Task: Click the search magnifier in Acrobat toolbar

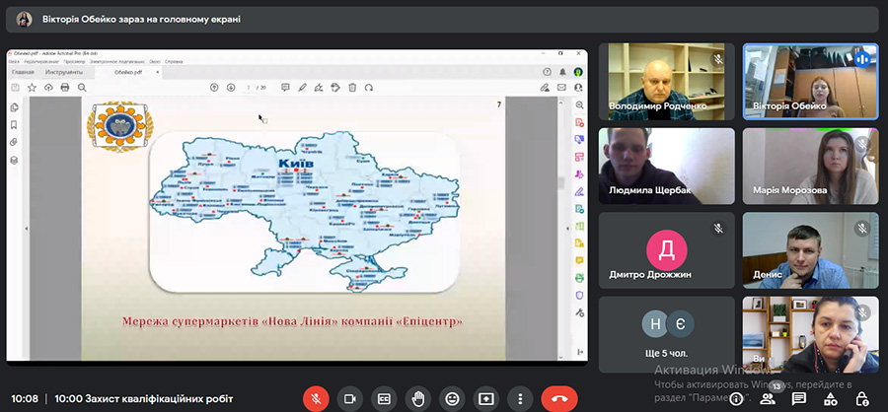Action: pyautogui.click(x=82, y=87)
